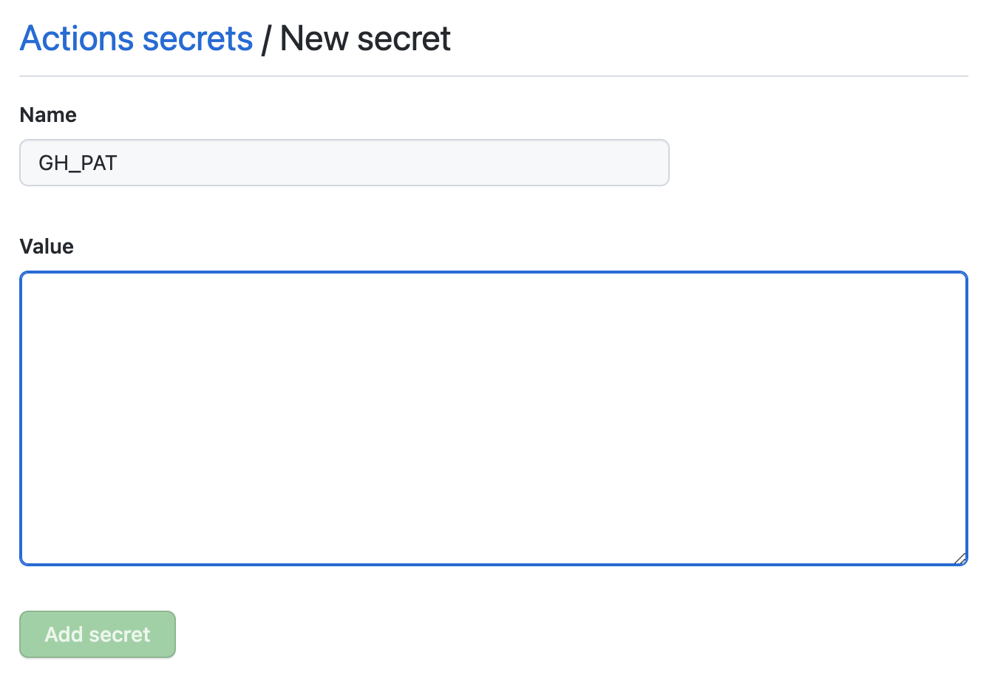The width and height of the screenshot is (992, 689).
Task: Open the Actions secrets breadcrumb link
Action: tap(136, 39)
